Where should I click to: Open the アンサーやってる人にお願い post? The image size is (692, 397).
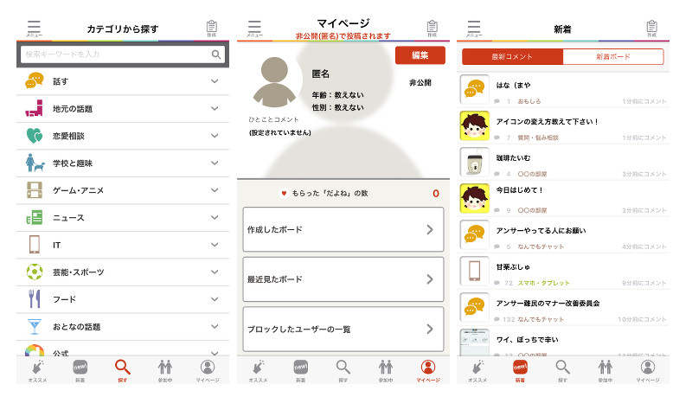[x=563, y=234]
